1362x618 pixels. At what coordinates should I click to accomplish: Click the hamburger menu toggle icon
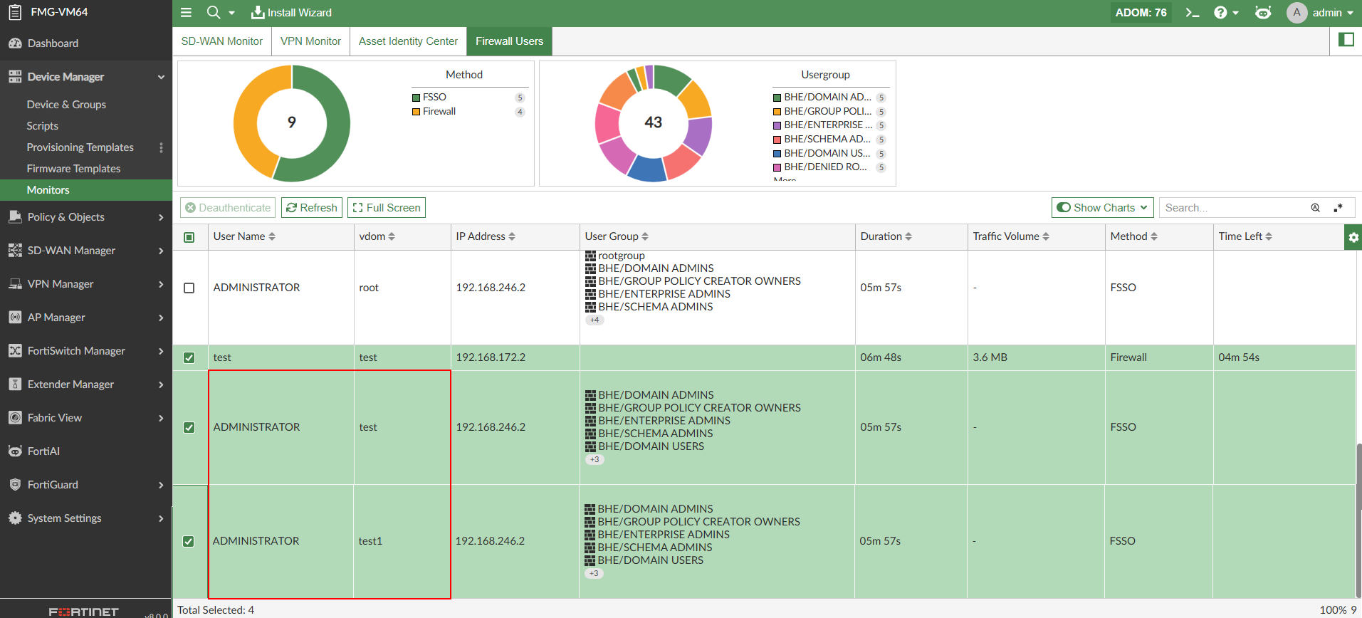(x=187, y=13)
